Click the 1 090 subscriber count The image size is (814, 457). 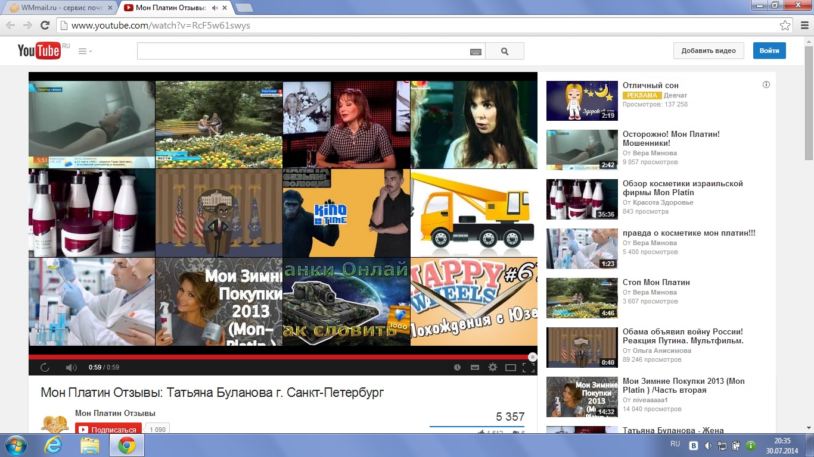(157, 430)
